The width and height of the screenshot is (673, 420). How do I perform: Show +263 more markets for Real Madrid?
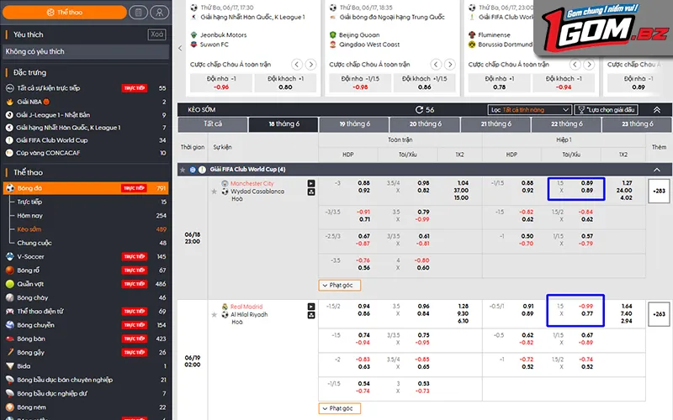(659, 314)
